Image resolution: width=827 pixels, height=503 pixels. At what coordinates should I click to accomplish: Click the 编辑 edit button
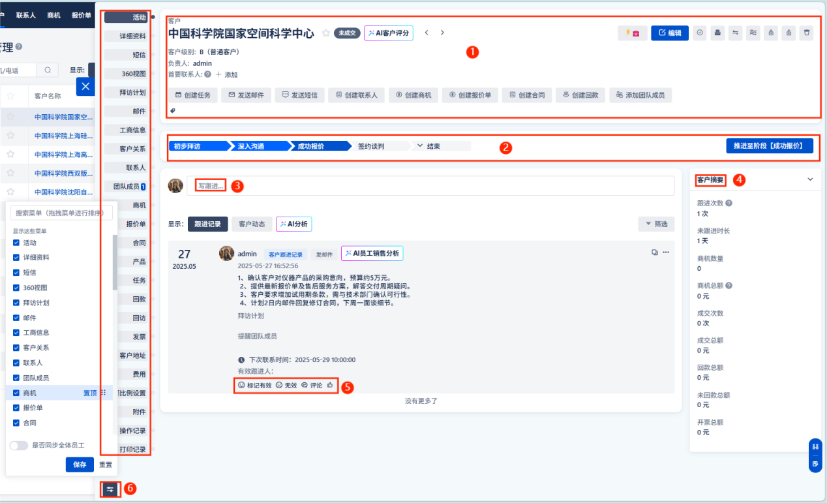point(670,33)
